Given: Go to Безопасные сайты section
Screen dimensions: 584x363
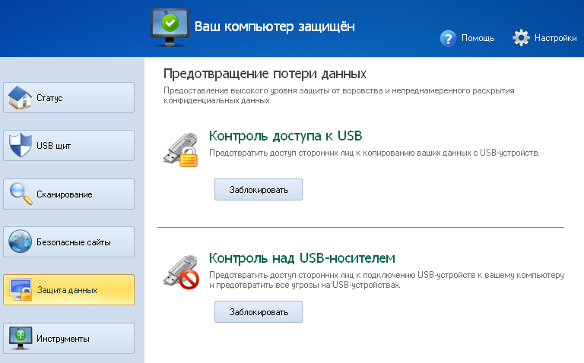Looking at the screenshot, I should (x=69, y=241).
